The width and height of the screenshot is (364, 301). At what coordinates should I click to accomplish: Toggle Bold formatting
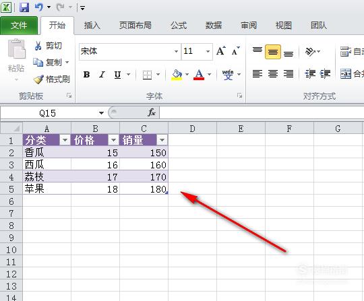86,75
